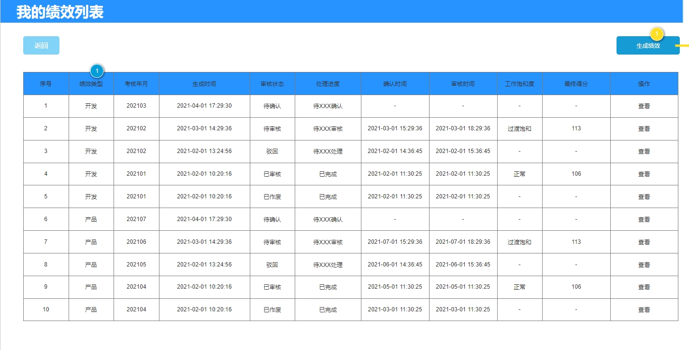
Task: Click 待XXX审核 in row 7
Action: 328,242
